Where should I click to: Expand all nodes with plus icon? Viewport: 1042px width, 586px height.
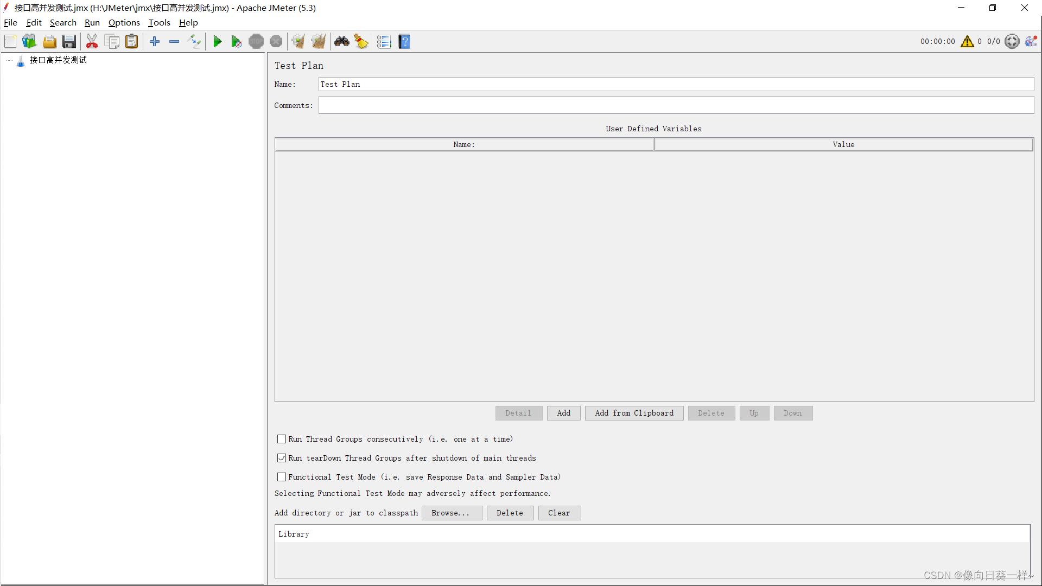[155, 42]
